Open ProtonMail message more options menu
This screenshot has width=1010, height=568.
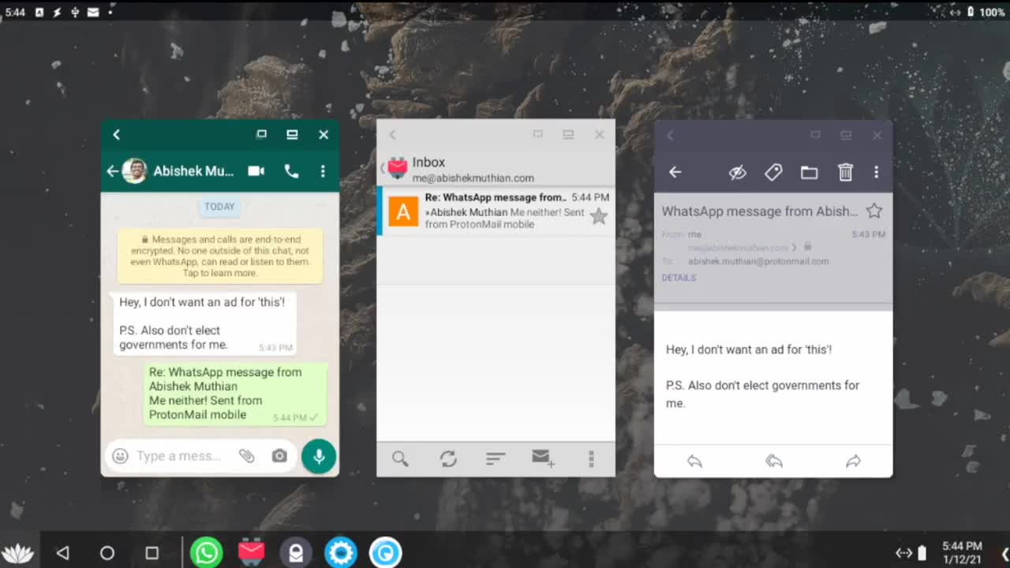click(876, 172)
